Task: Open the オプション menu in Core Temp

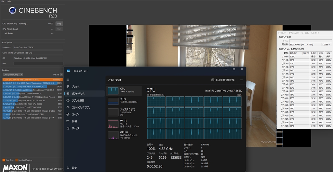Action: tap(294, 33)
